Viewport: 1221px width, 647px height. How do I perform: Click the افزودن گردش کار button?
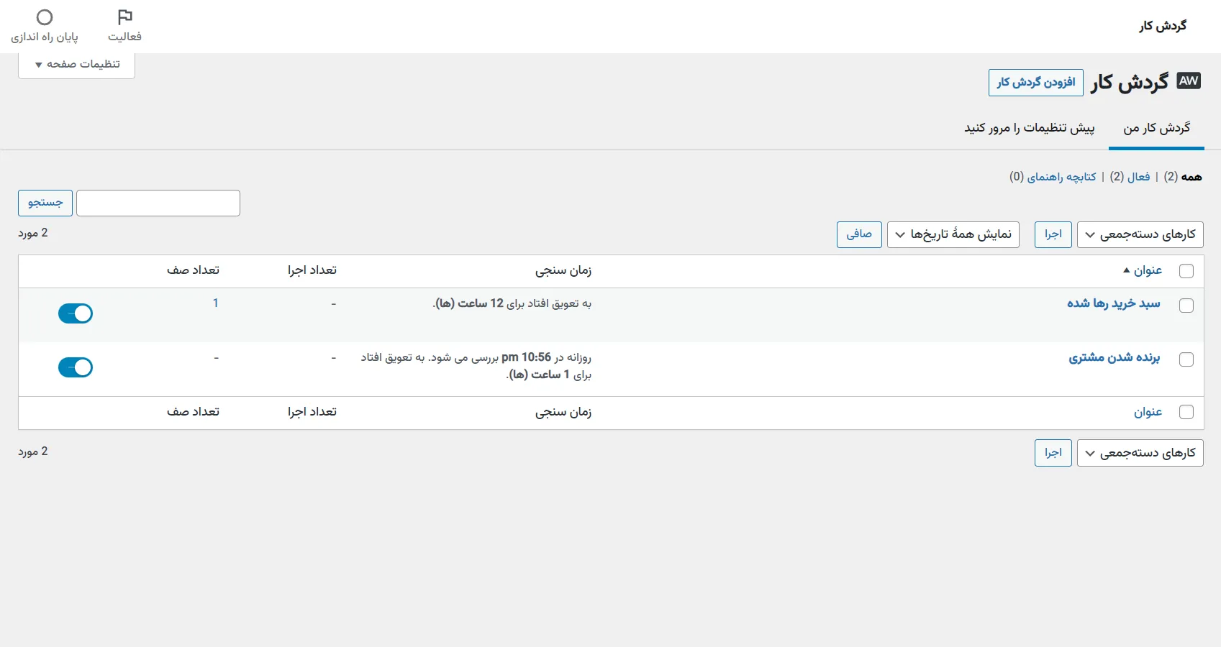pyautogui.click(x=1036, y=83)
